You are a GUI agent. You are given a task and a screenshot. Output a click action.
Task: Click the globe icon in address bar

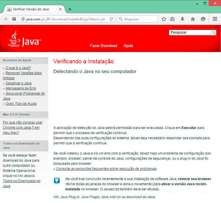23,19
